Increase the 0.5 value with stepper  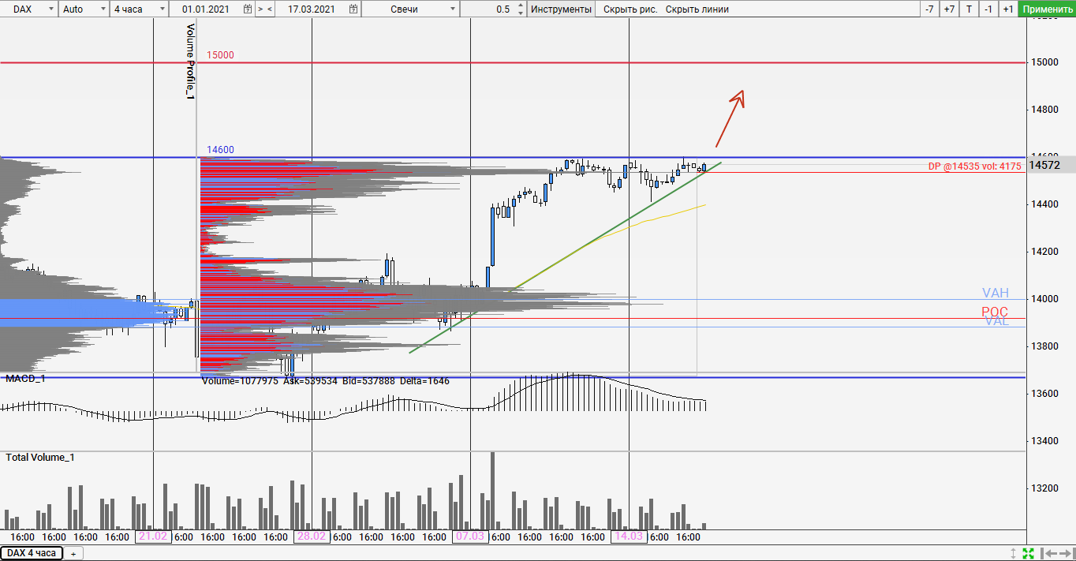tap(521, 6)
